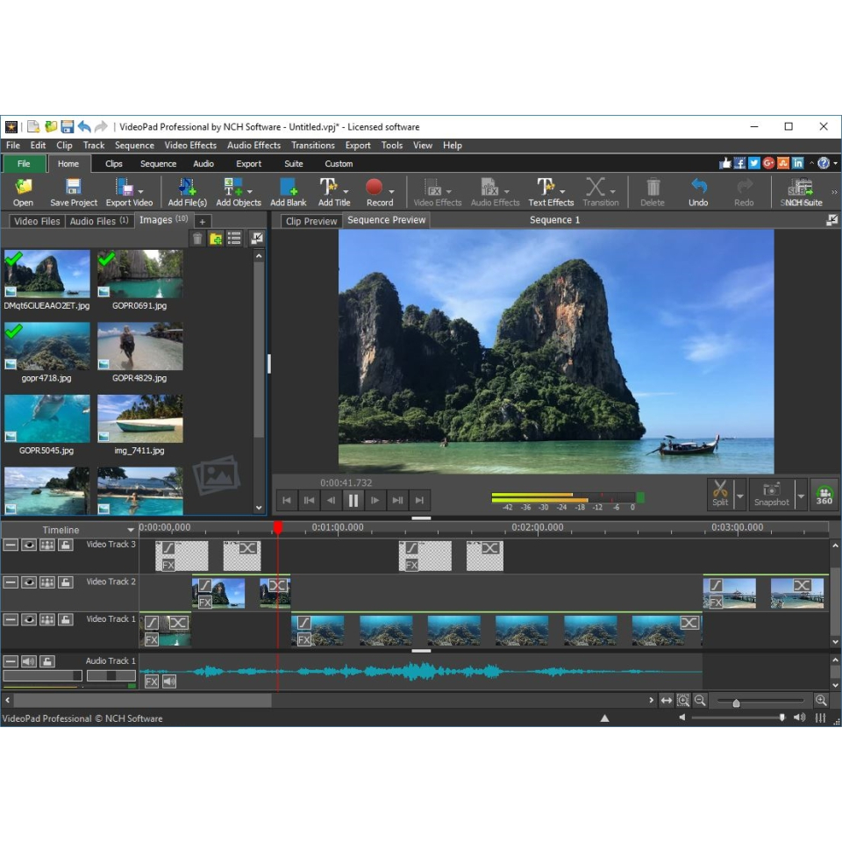This screenshot has height=842, width=842.
Task: Toggle the lock on Video Track 2
Action: point(66,582)
